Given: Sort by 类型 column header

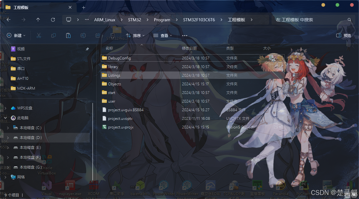Looking at the screenshot, I should coord(230,48).
